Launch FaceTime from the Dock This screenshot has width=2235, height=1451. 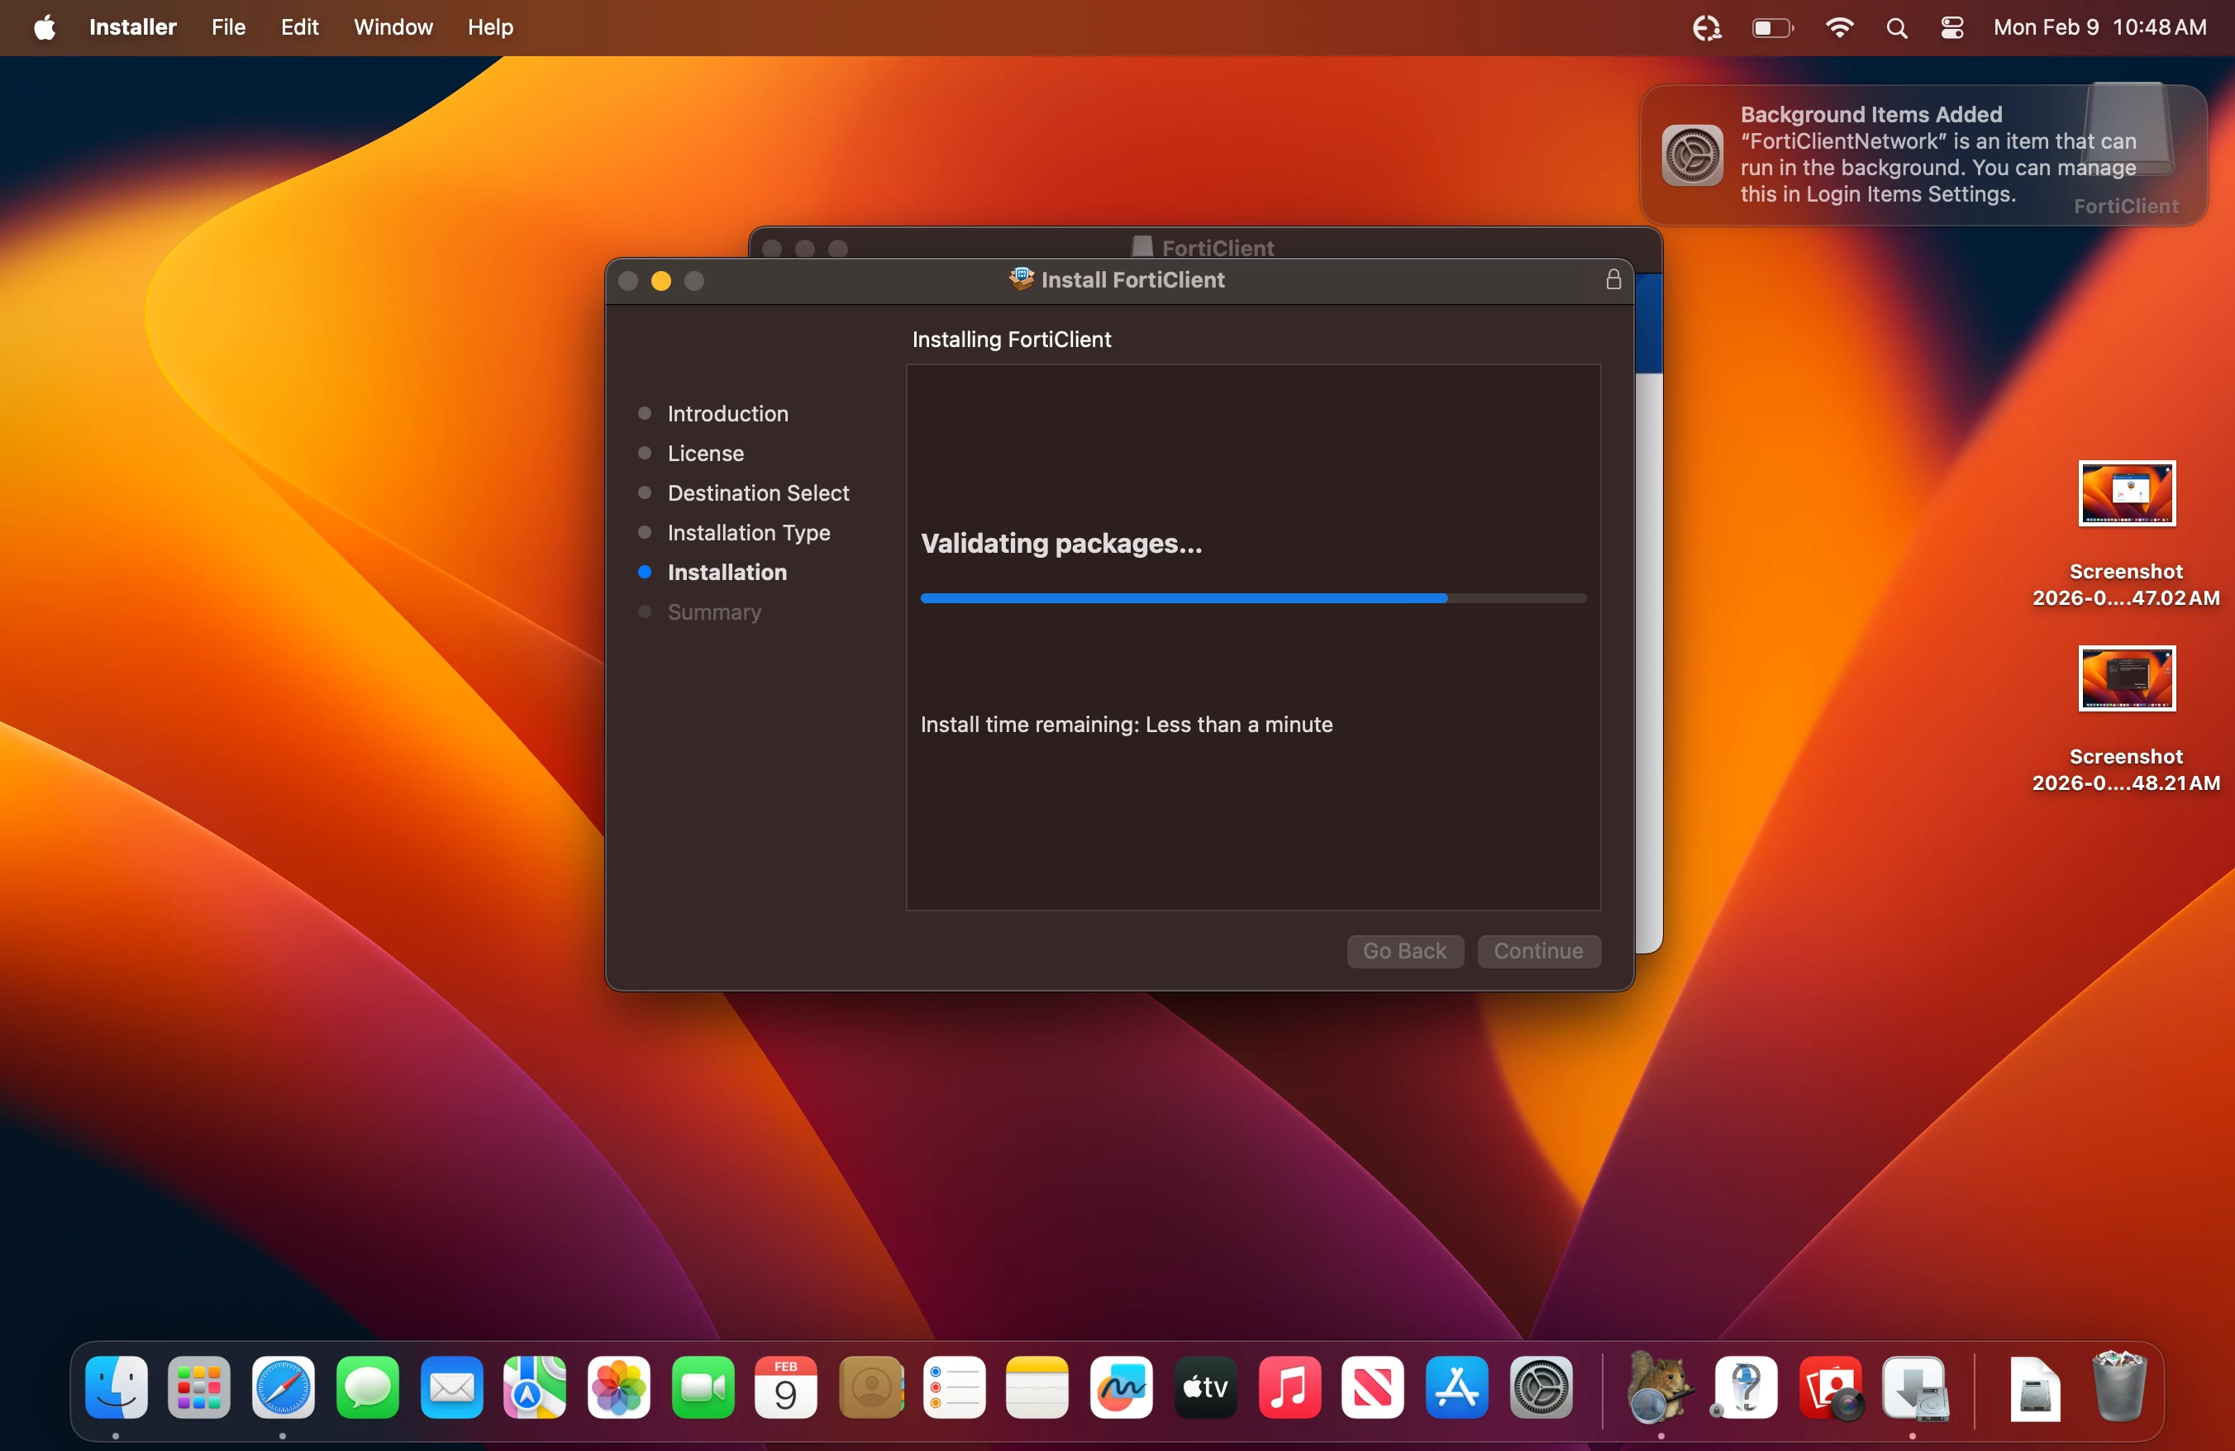click(703, 1387)
